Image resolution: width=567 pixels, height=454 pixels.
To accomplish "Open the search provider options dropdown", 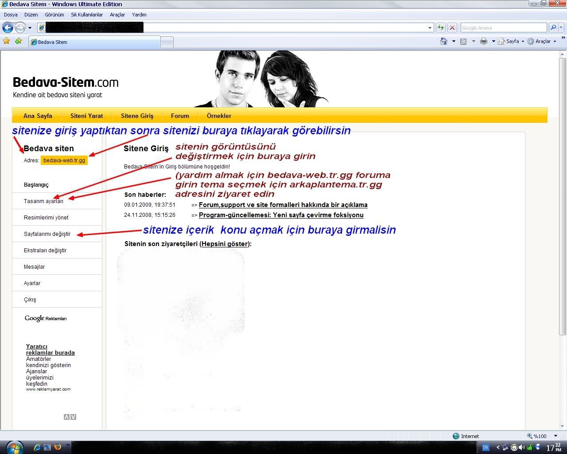I will 561,27.
